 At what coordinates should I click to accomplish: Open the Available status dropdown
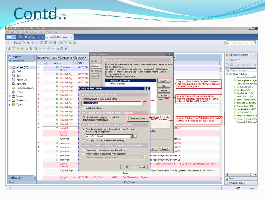(x=239, y=60)
